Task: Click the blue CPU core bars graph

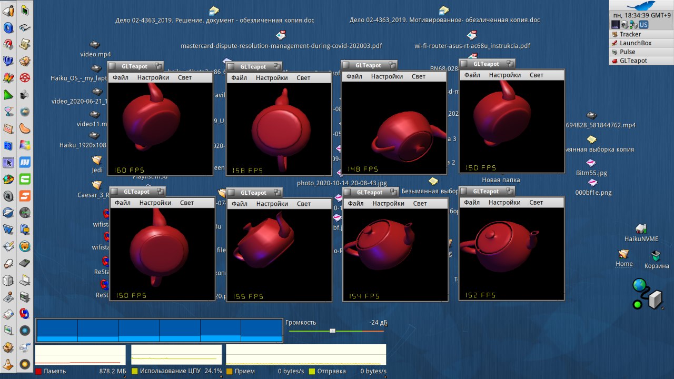Action: [x=159, y=331]
